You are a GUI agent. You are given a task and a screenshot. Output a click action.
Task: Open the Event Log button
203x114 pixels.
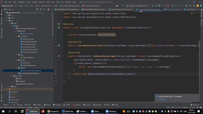(x=195, y=105)
